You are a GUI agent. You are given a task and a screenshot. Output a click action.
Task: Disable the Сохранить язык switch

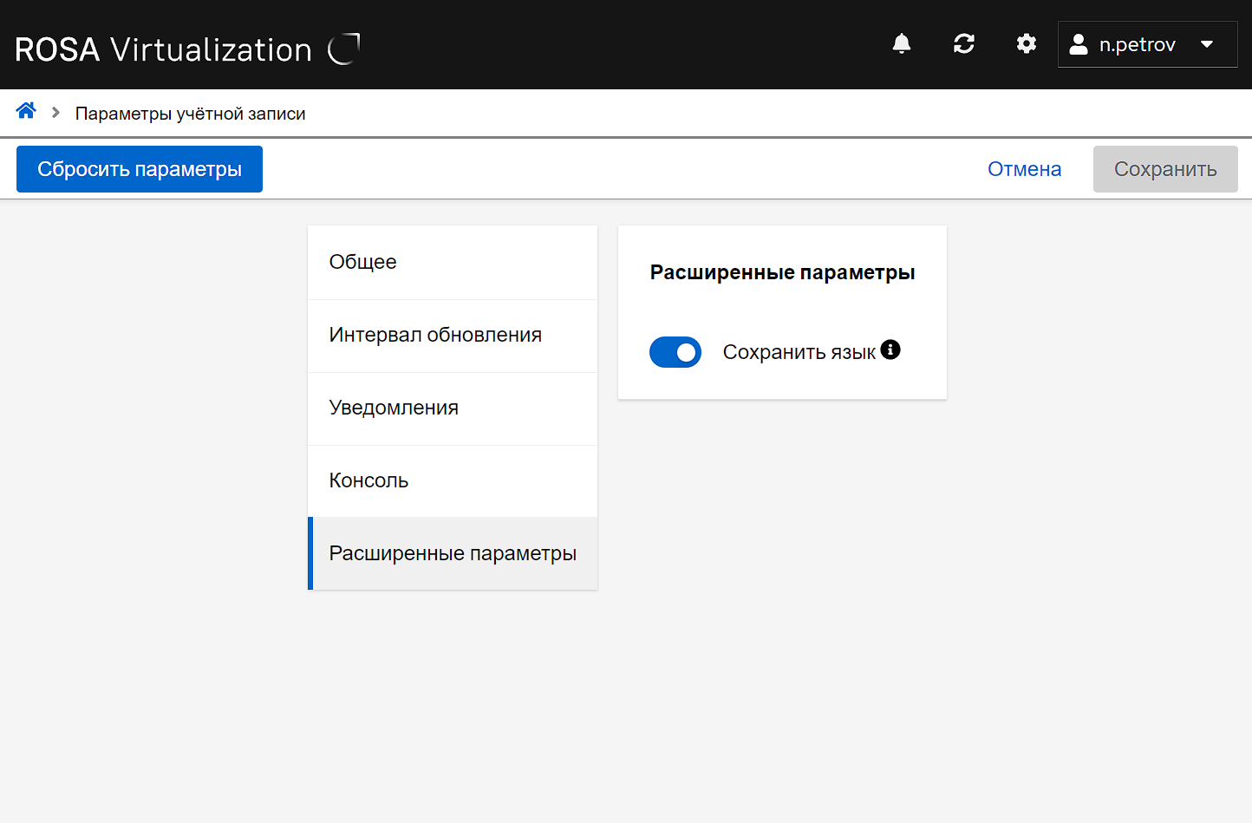point(675,352)
